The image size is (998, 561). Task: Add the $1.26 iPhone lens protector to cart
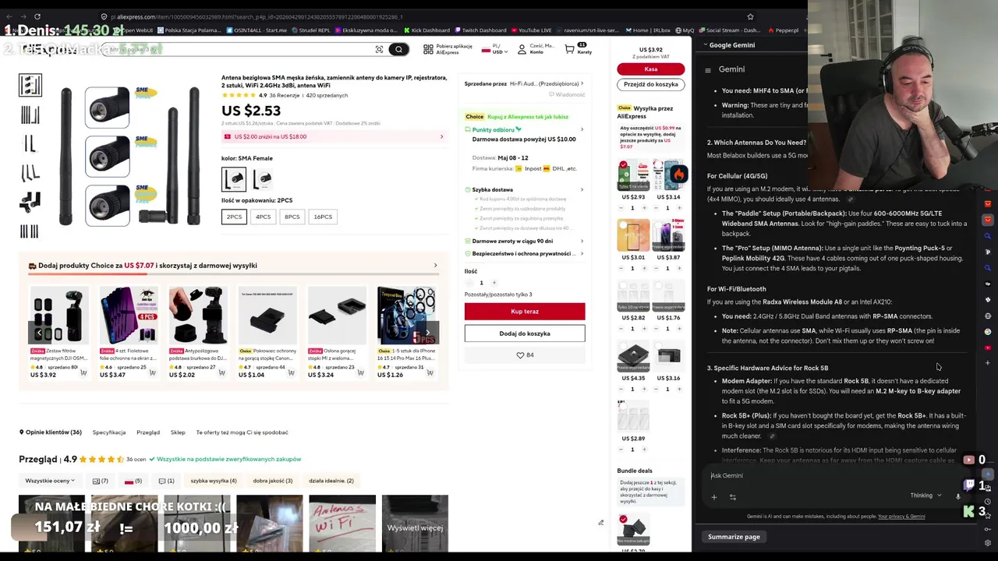[x=430, y=373]
